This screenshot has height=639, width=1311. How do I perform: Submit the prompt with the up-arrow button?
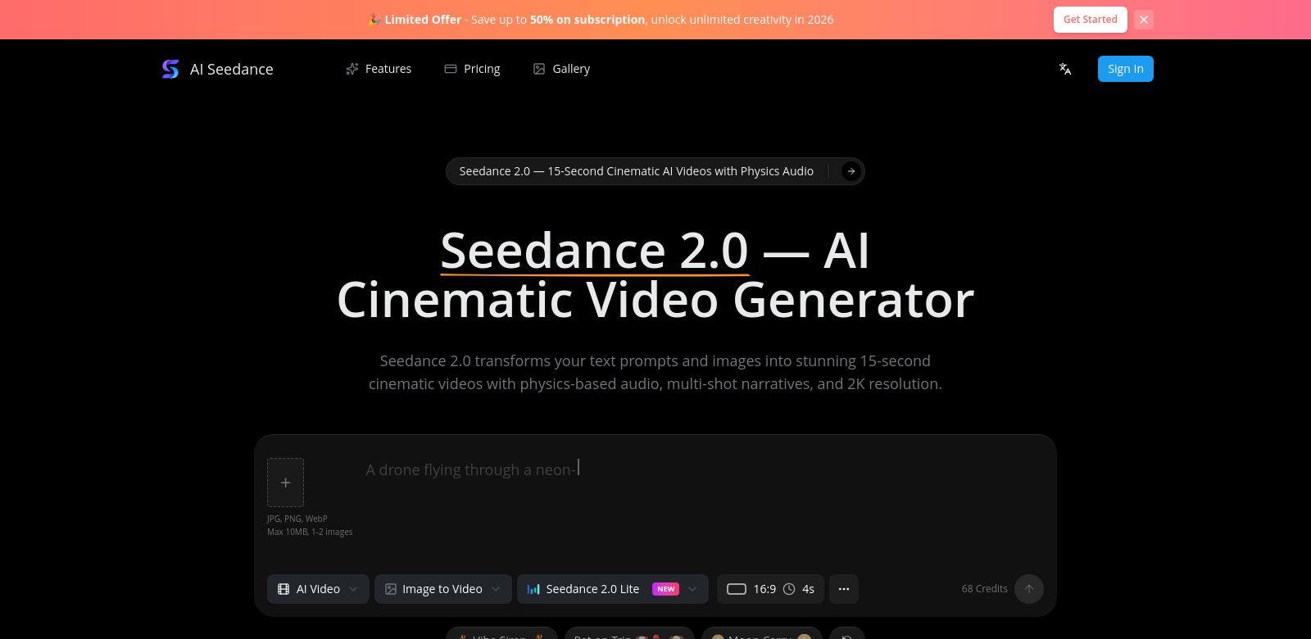pos(1029,589)
